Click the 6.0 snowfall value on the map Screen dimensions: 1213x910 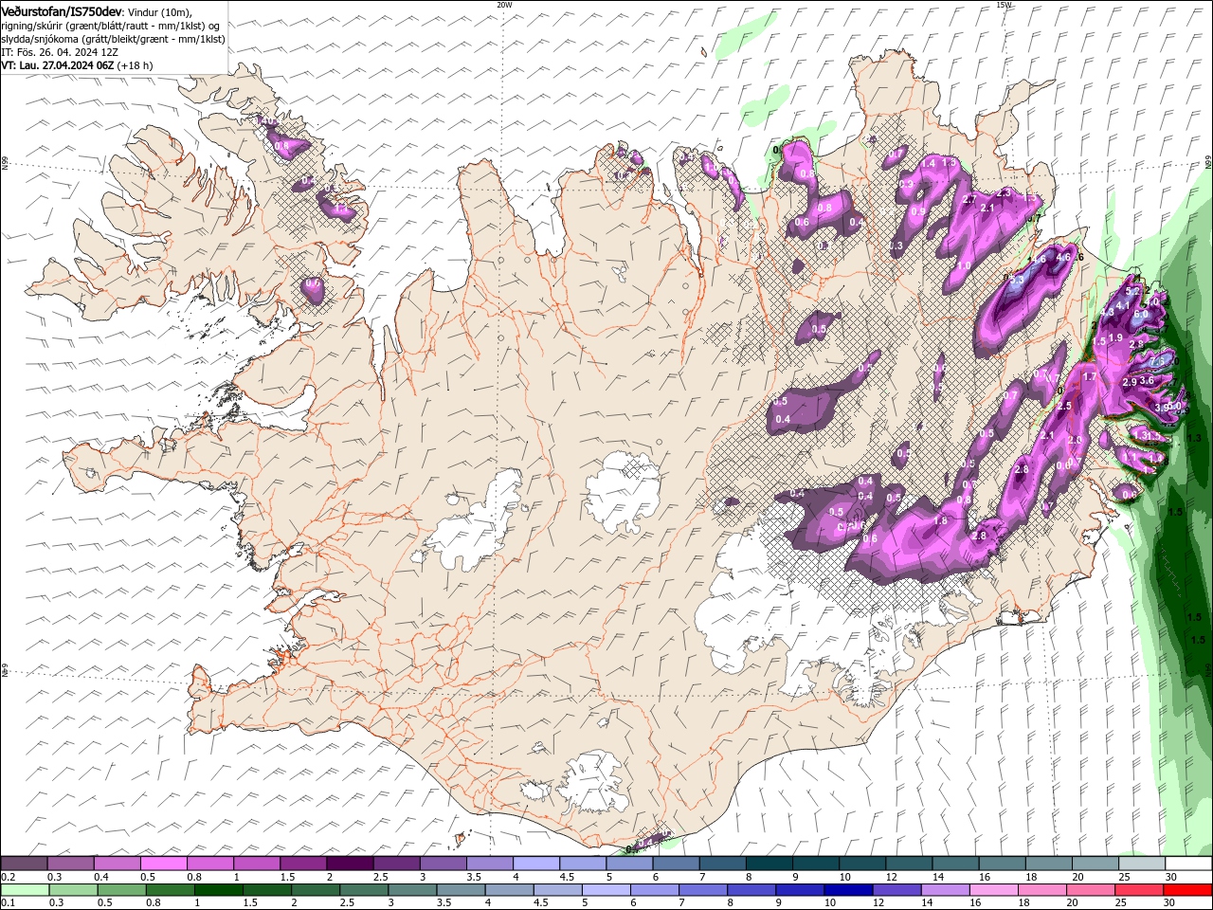[x=1141, y=314]
